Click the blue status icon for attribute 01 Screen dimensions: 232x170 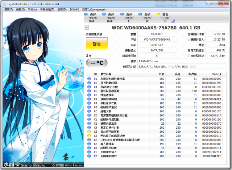pos(89,79)
